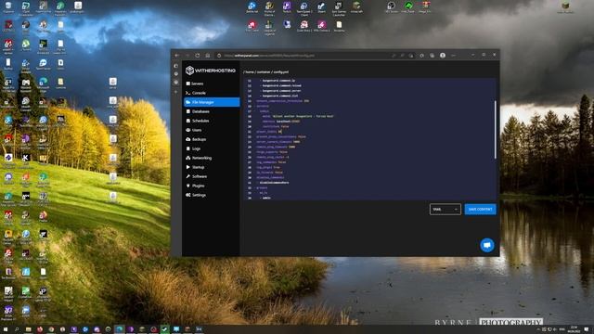Open the Logs section
594x334 pixels.
tap(211, 148)
